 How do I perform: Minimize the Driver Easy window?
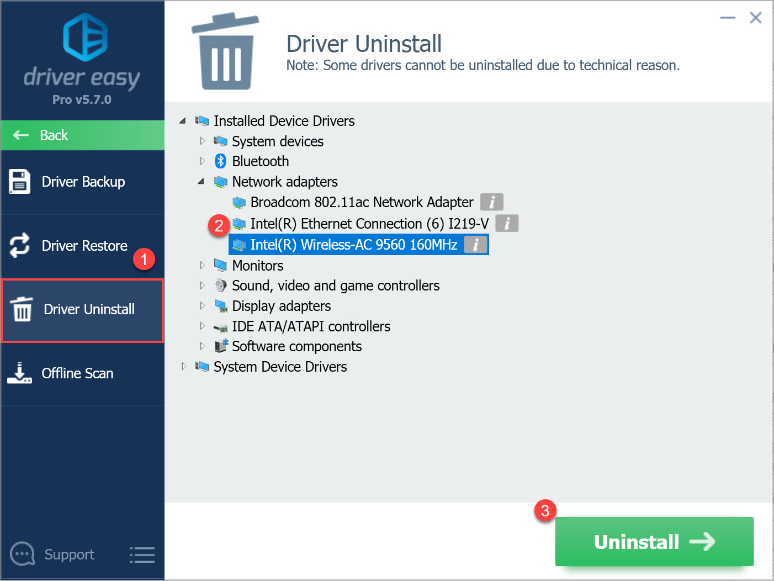point(728,18)
